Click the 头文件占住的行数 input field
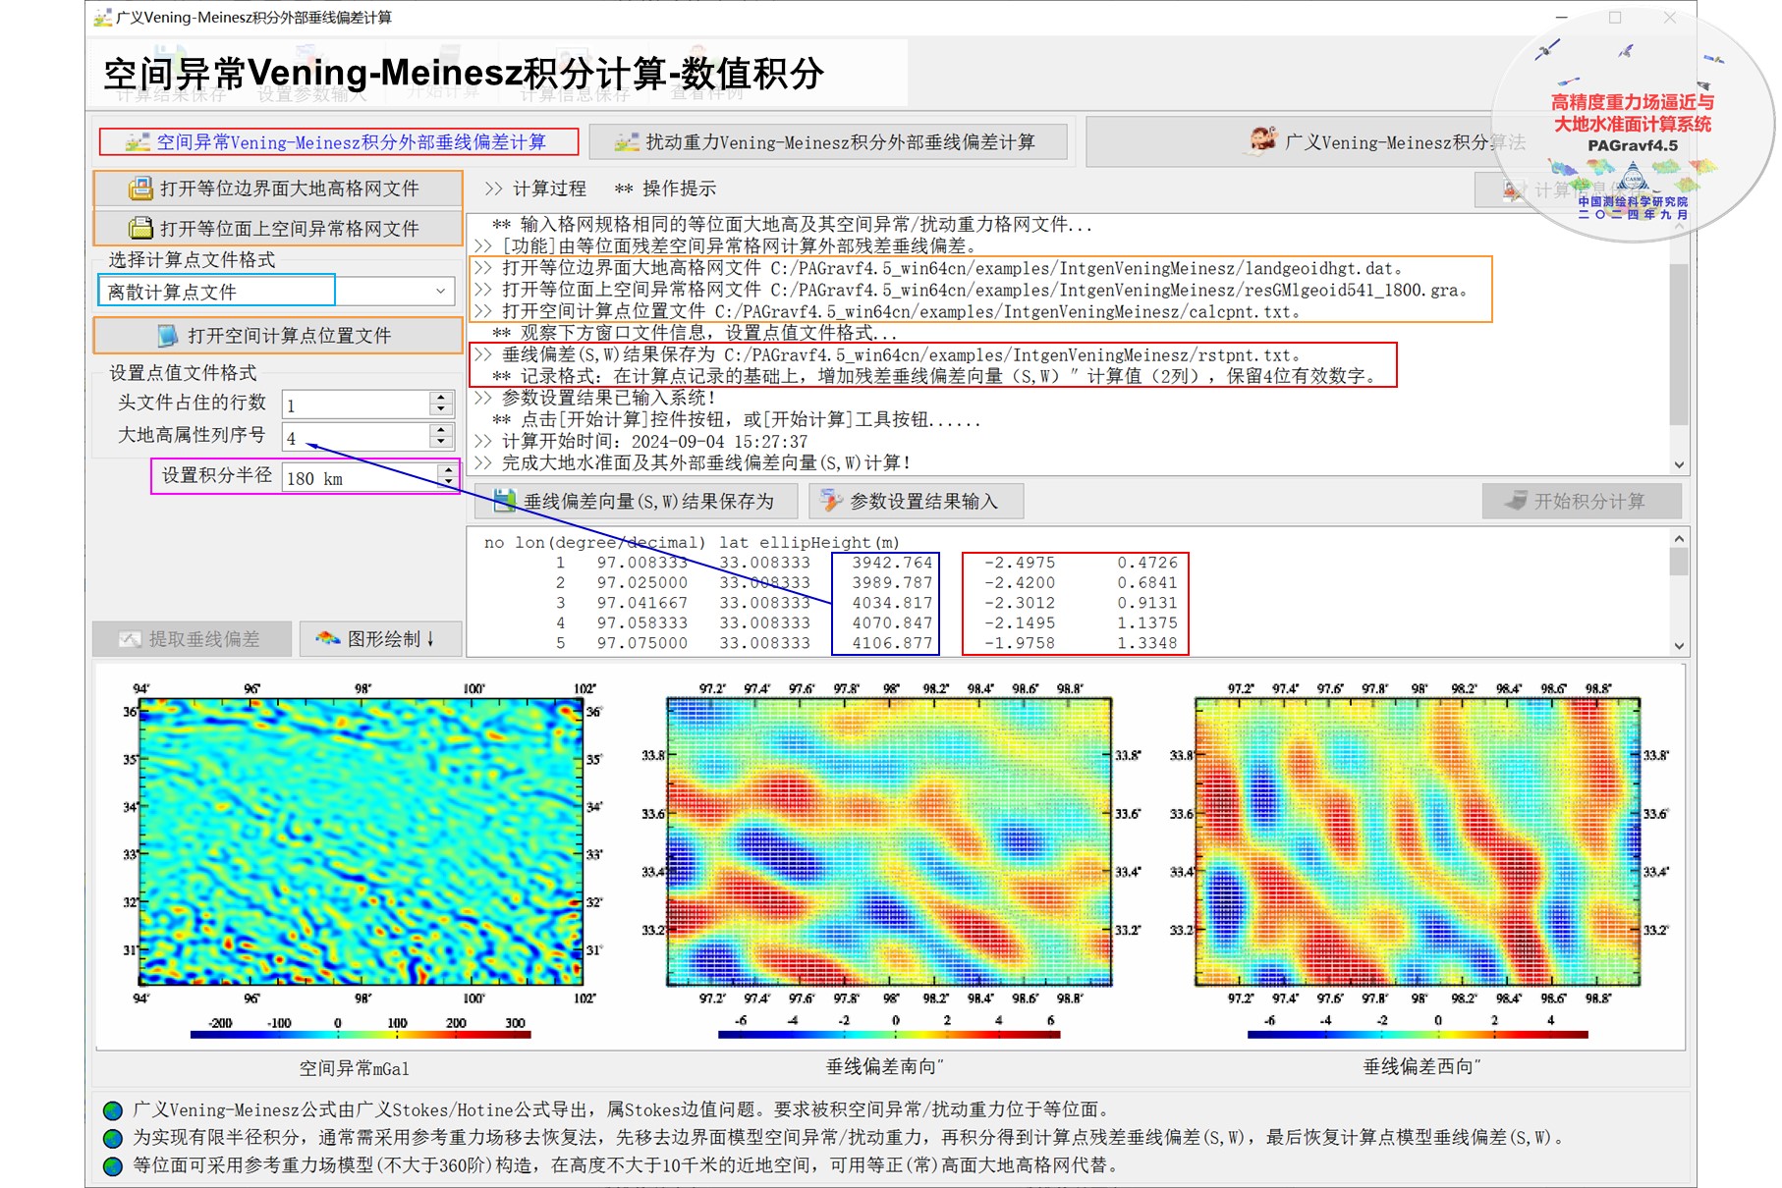 point(356,405)
